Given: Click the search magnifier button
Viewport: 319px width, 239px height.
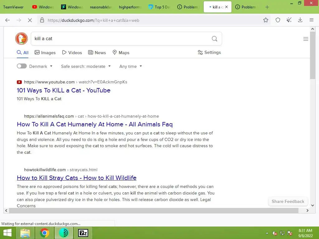Looking at the screenshot, I should pyautogui.click(x=214, y=39).
